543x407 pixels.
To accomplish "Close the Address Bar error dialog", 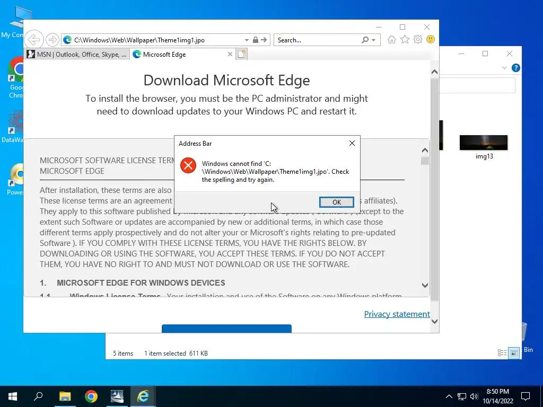I will pos(352,143).
